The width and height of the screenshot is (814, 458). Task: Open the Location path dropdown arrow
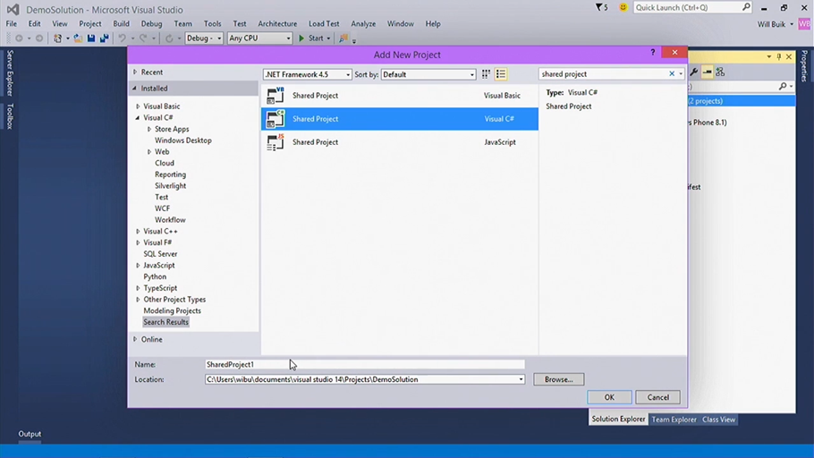[x=521, y=379]
